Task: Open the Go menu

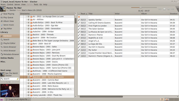Action: 41,4
